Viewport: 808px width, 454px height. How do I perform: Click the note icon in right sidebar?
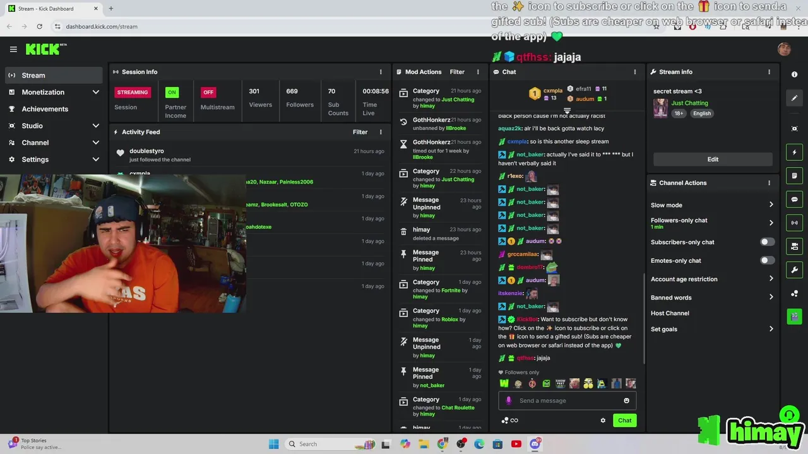(794, 175)
